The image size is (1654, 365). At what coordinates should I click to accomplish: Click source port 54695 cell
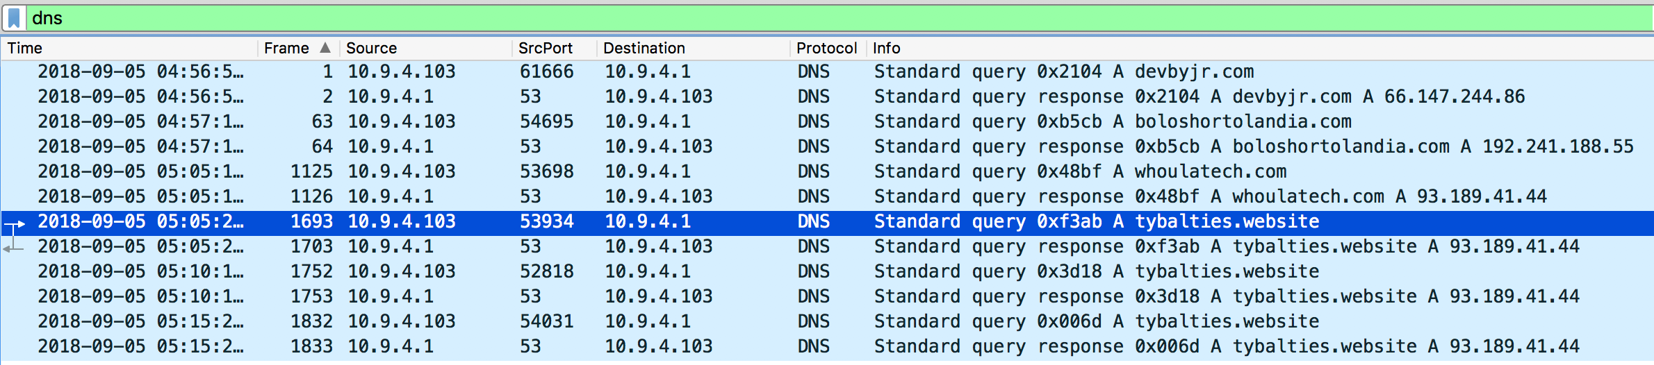click(x=547, y=121)
